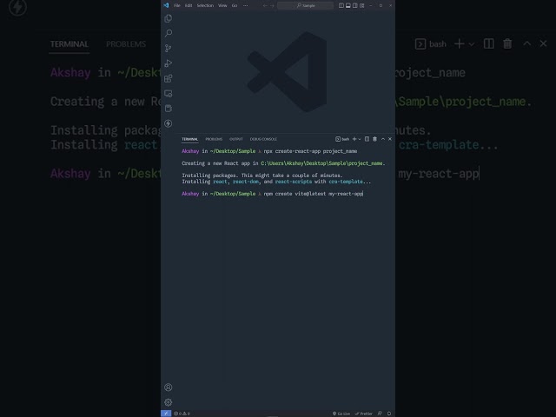Viewport: 556px width, 417px height.
Task: Switch to the PROBLEMS tab
Action: (214, 139)
